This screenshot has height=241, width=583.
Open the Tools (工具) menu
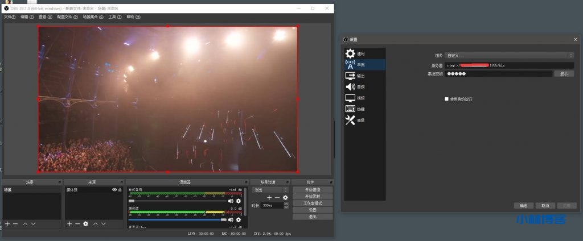click(115, 17)
